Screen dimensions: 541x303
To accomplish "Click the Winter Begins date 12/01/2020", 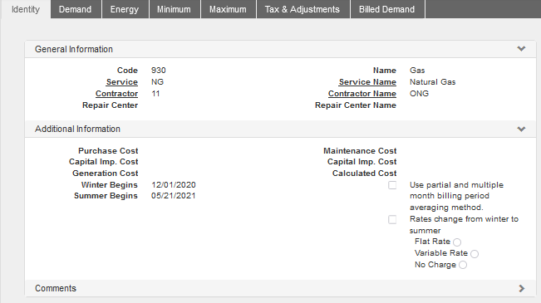I will (174, 185).
